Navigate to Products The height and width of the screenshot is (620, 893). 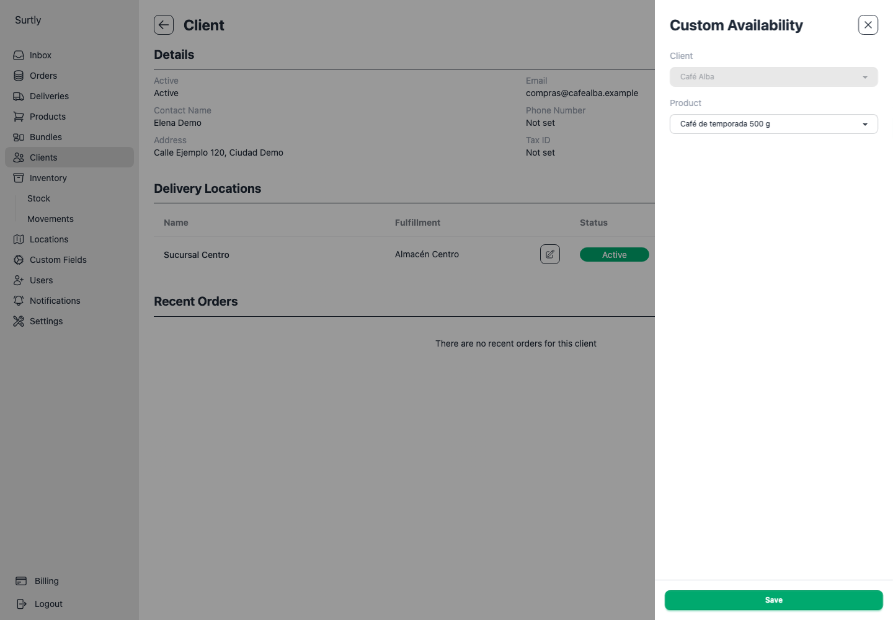coord(69,117)
